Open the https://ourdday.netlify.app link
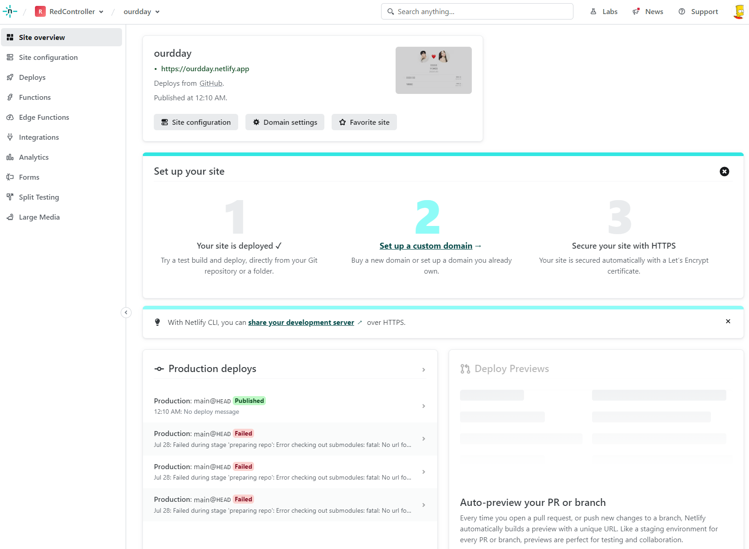The image size is (749, 549). coord(205,69)
